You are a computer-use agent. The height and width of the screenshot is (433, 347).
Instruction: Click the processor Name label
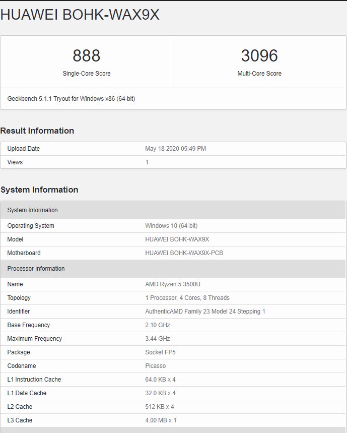(x=15, y=284)
